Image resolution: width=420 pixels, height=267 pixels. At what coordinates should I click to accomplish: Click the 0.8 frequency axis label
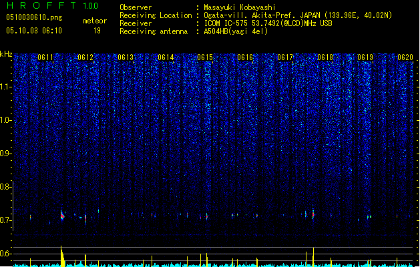[x=6, y=187]
